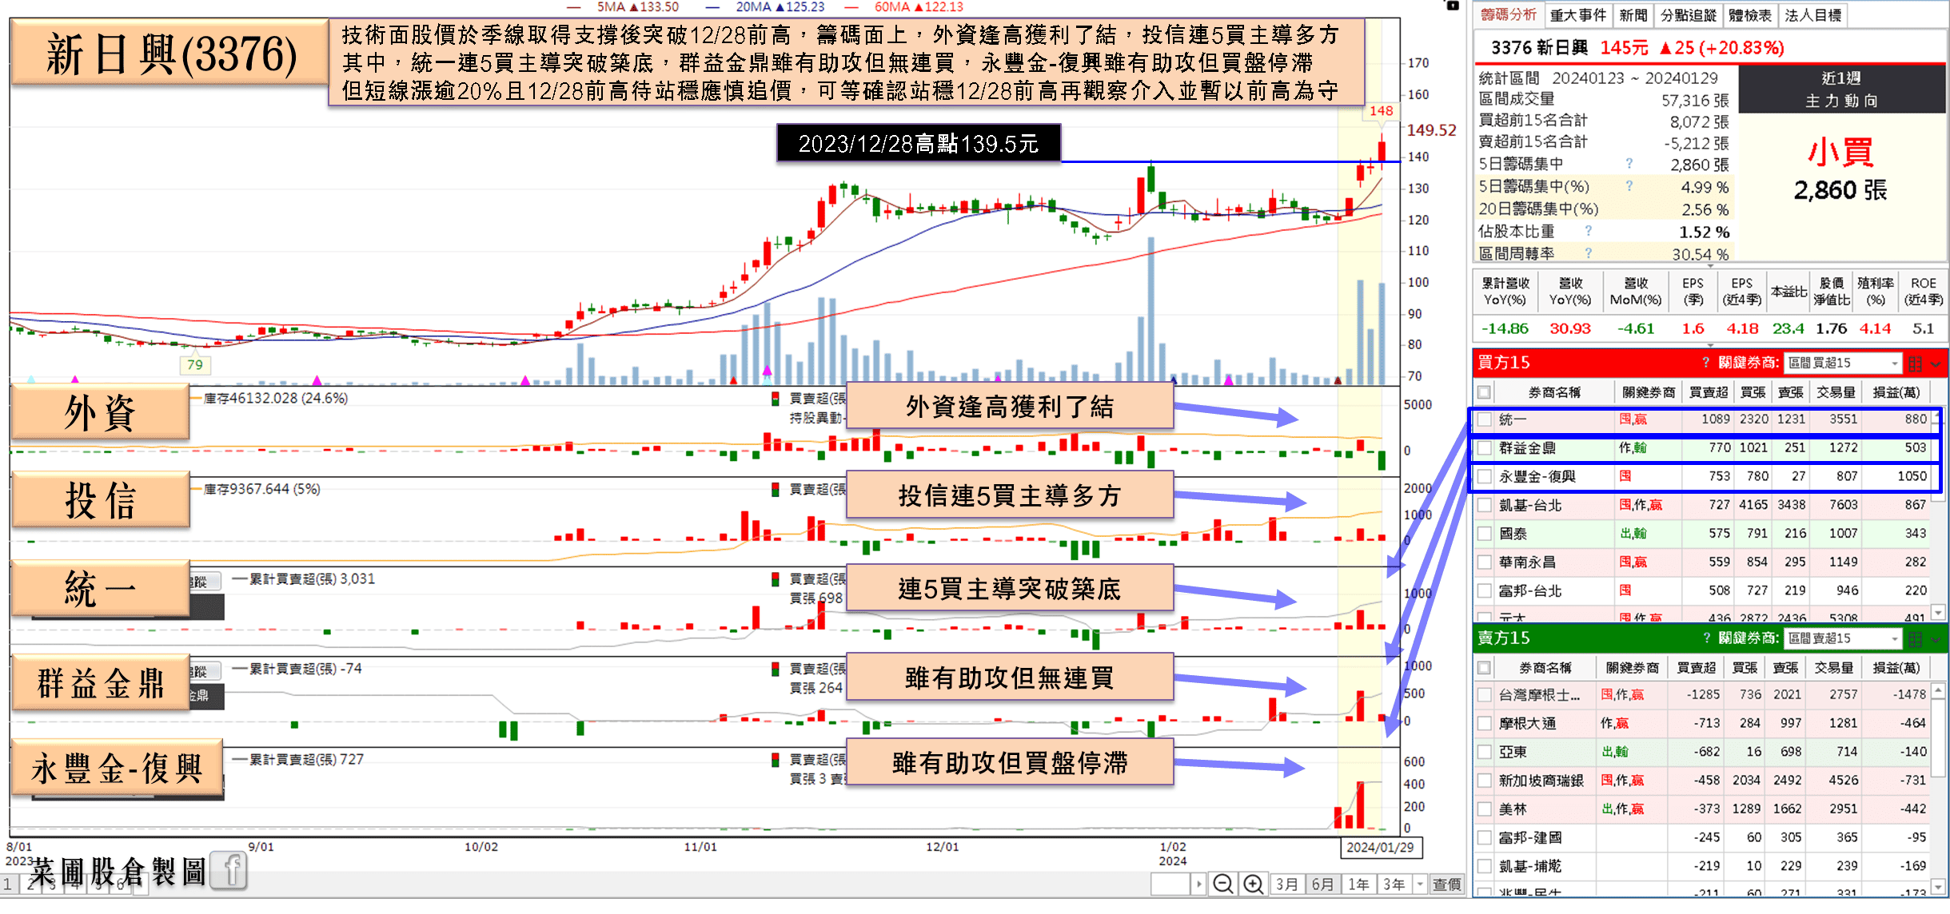1950x914 pixels.
Task: Open the grid layout icon in 賣方15 header
Action: 1915,639
